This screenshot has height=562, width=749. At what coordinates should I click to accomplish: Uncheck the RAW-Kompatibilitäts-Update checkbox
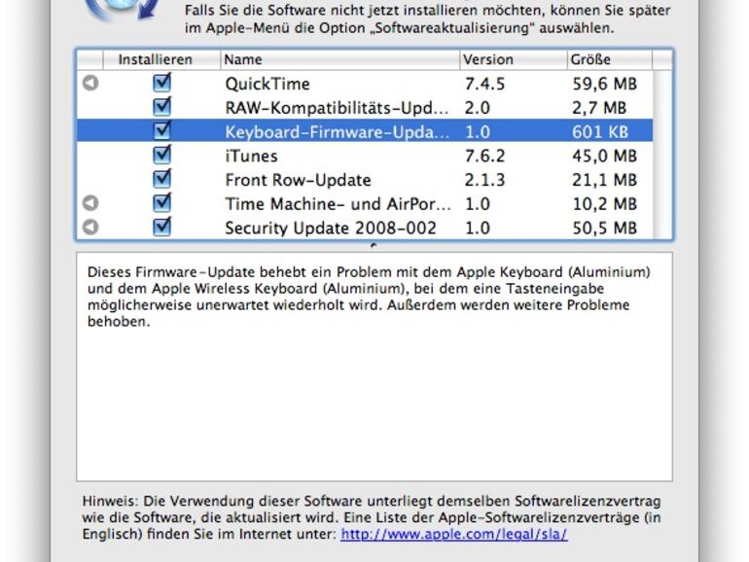[161, 107]
